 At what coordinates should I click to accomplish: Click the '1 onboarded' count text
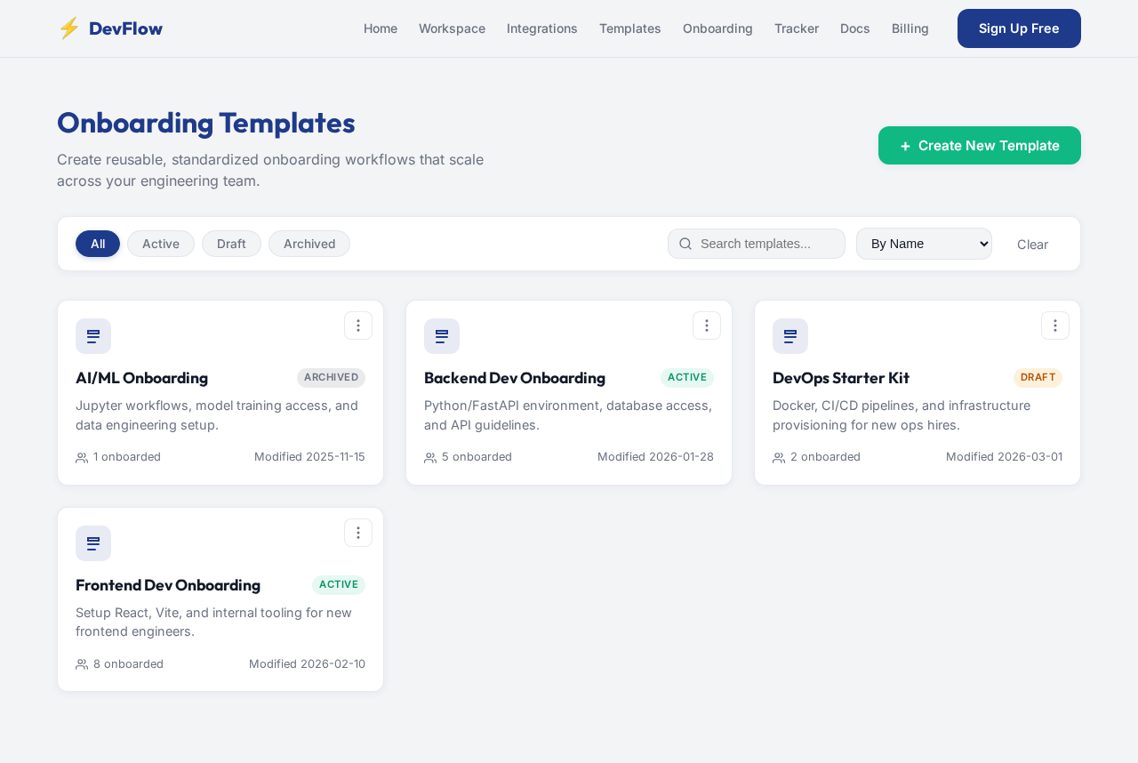127,457
